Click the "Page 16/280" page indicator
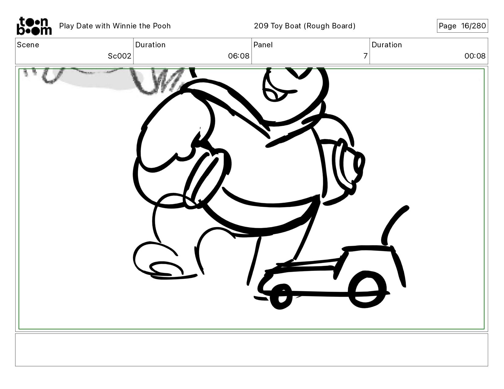This screenshot has height=389, width=504. [462, 26]
